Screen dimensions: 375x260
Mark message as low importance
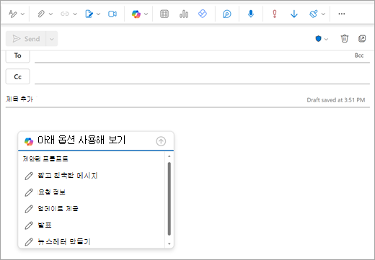pos(294,14)
